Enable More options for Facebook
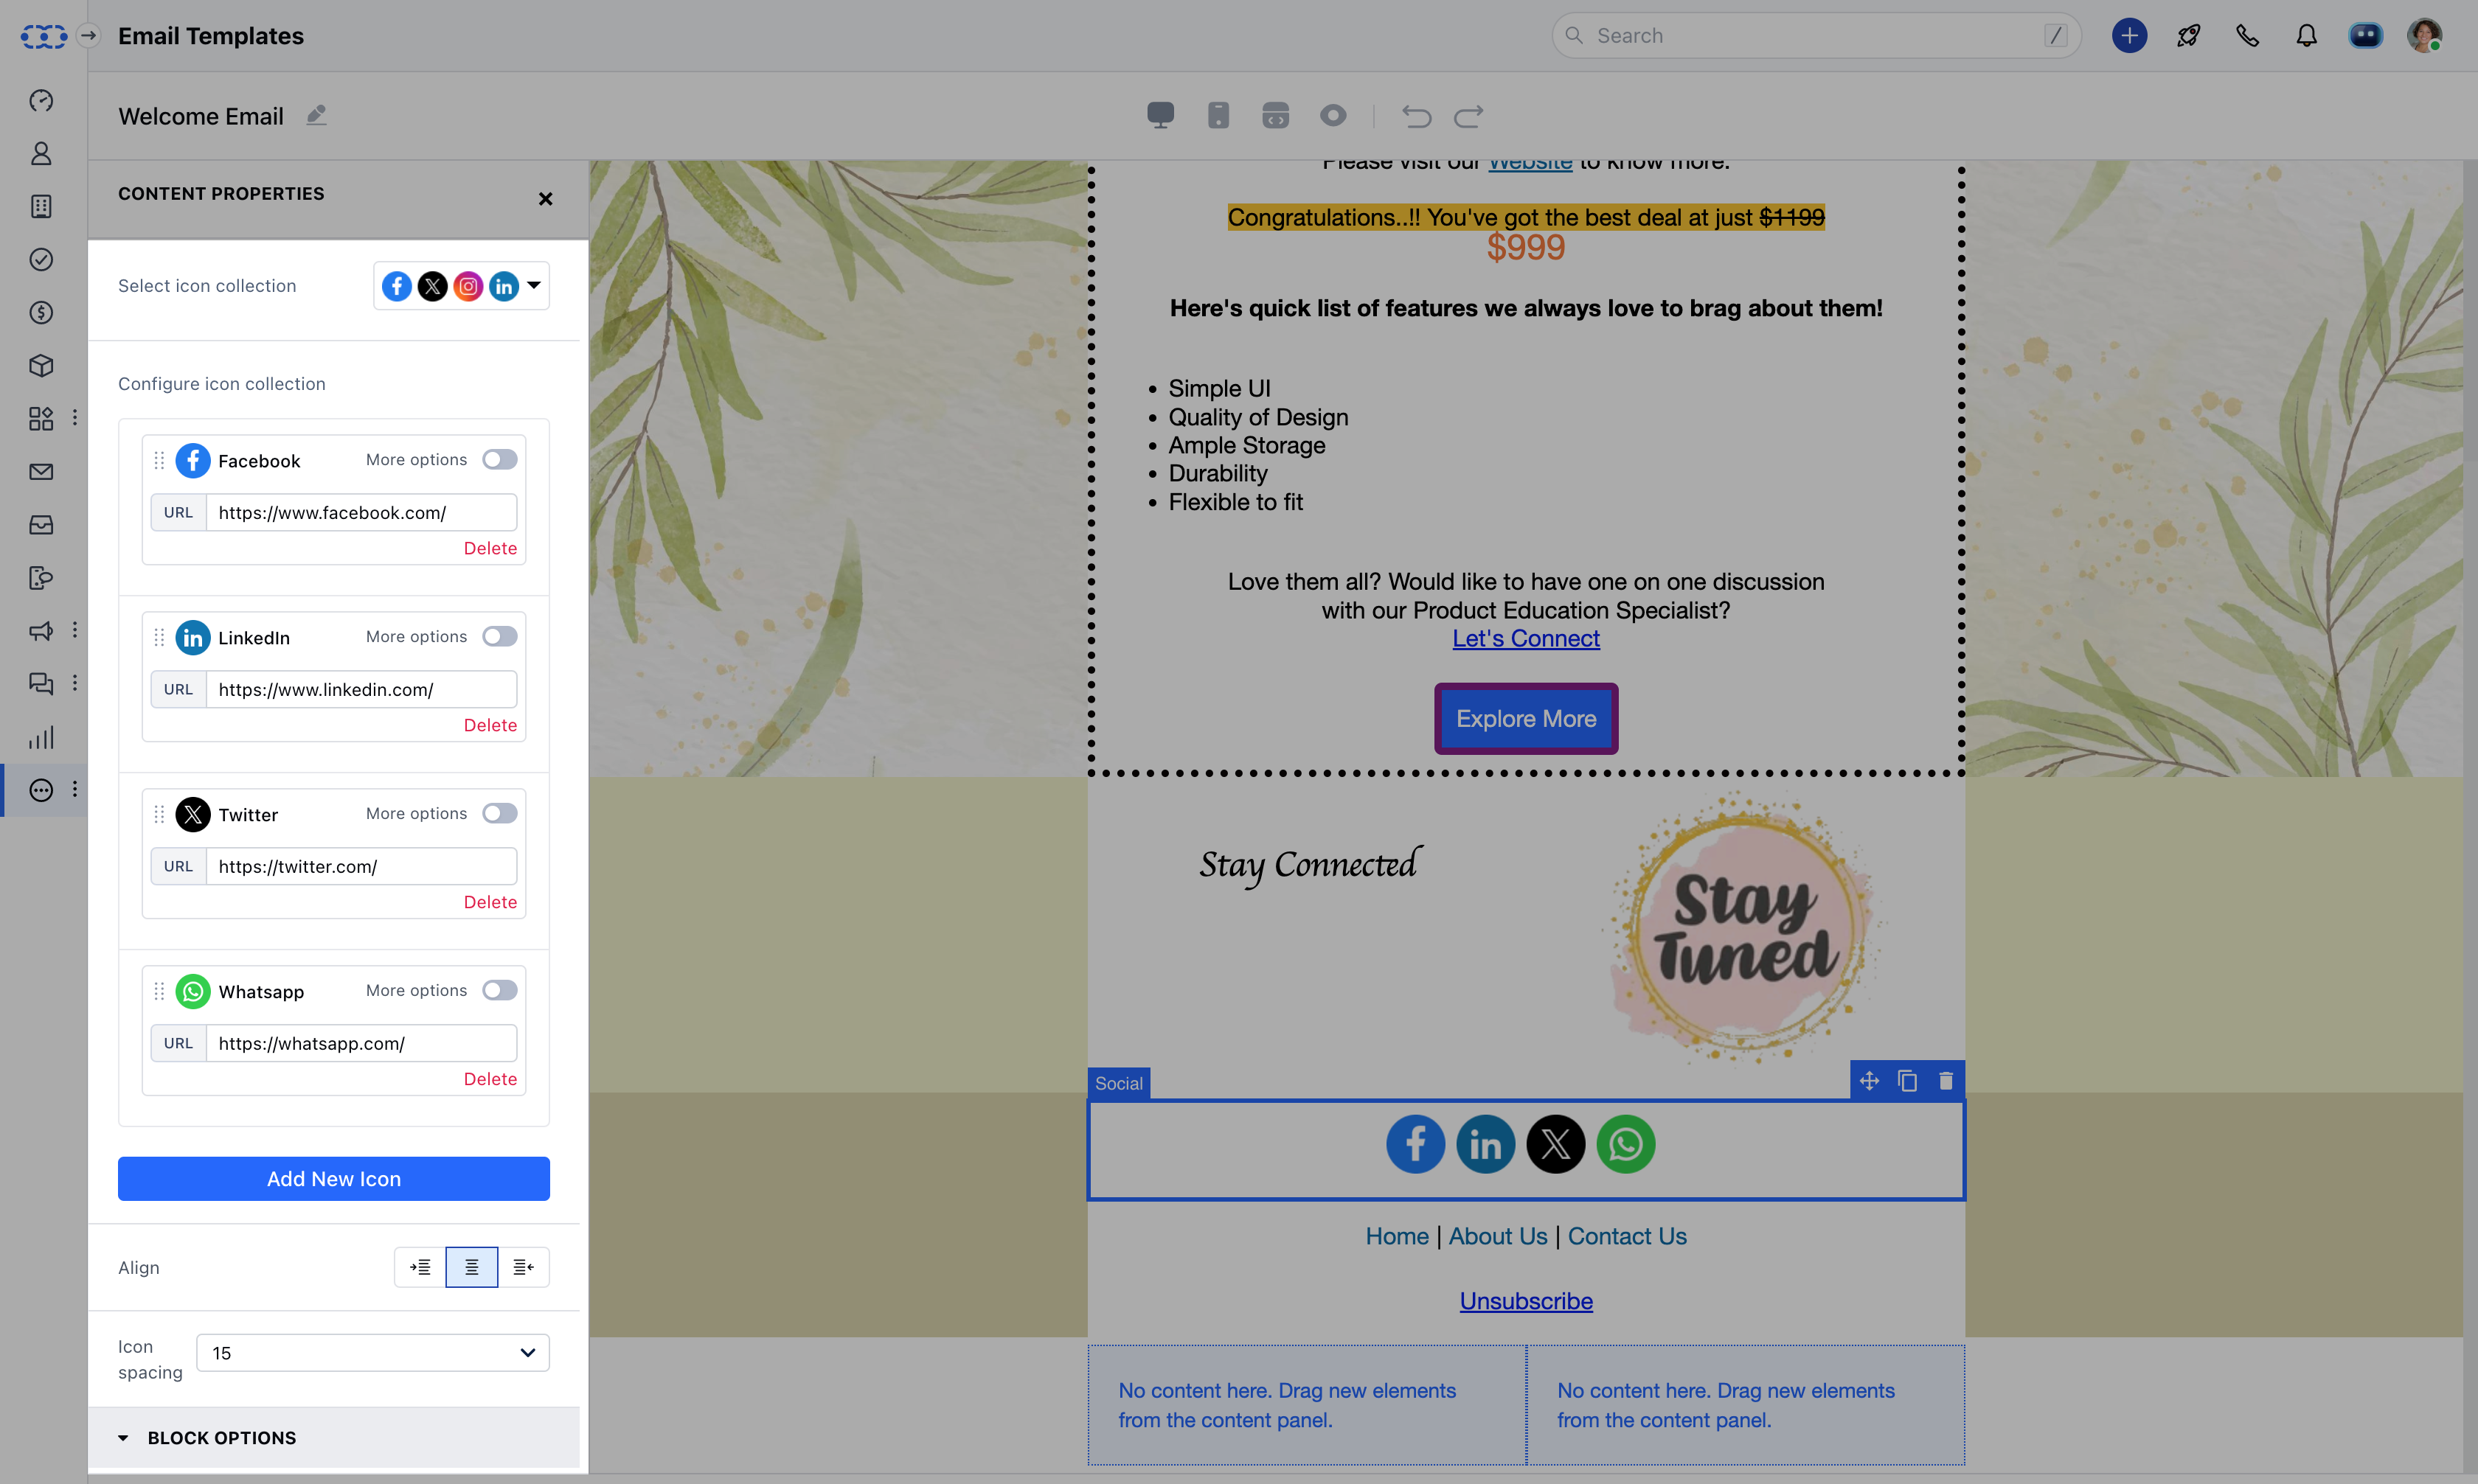Viewport: 2478px width, 1484px height. click(499, 459)
